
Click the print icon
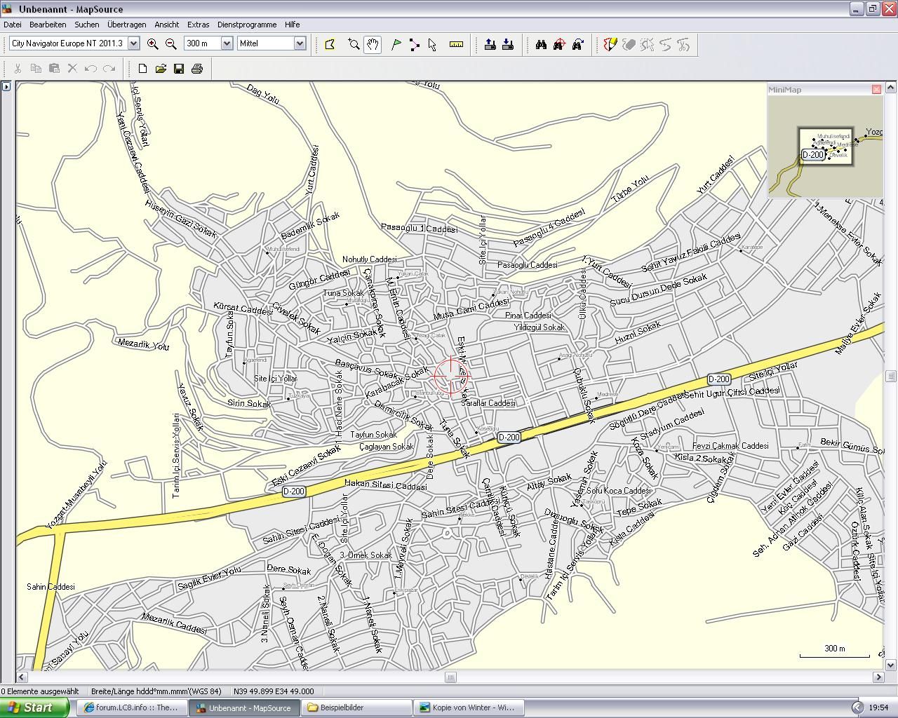pos(197,69)
